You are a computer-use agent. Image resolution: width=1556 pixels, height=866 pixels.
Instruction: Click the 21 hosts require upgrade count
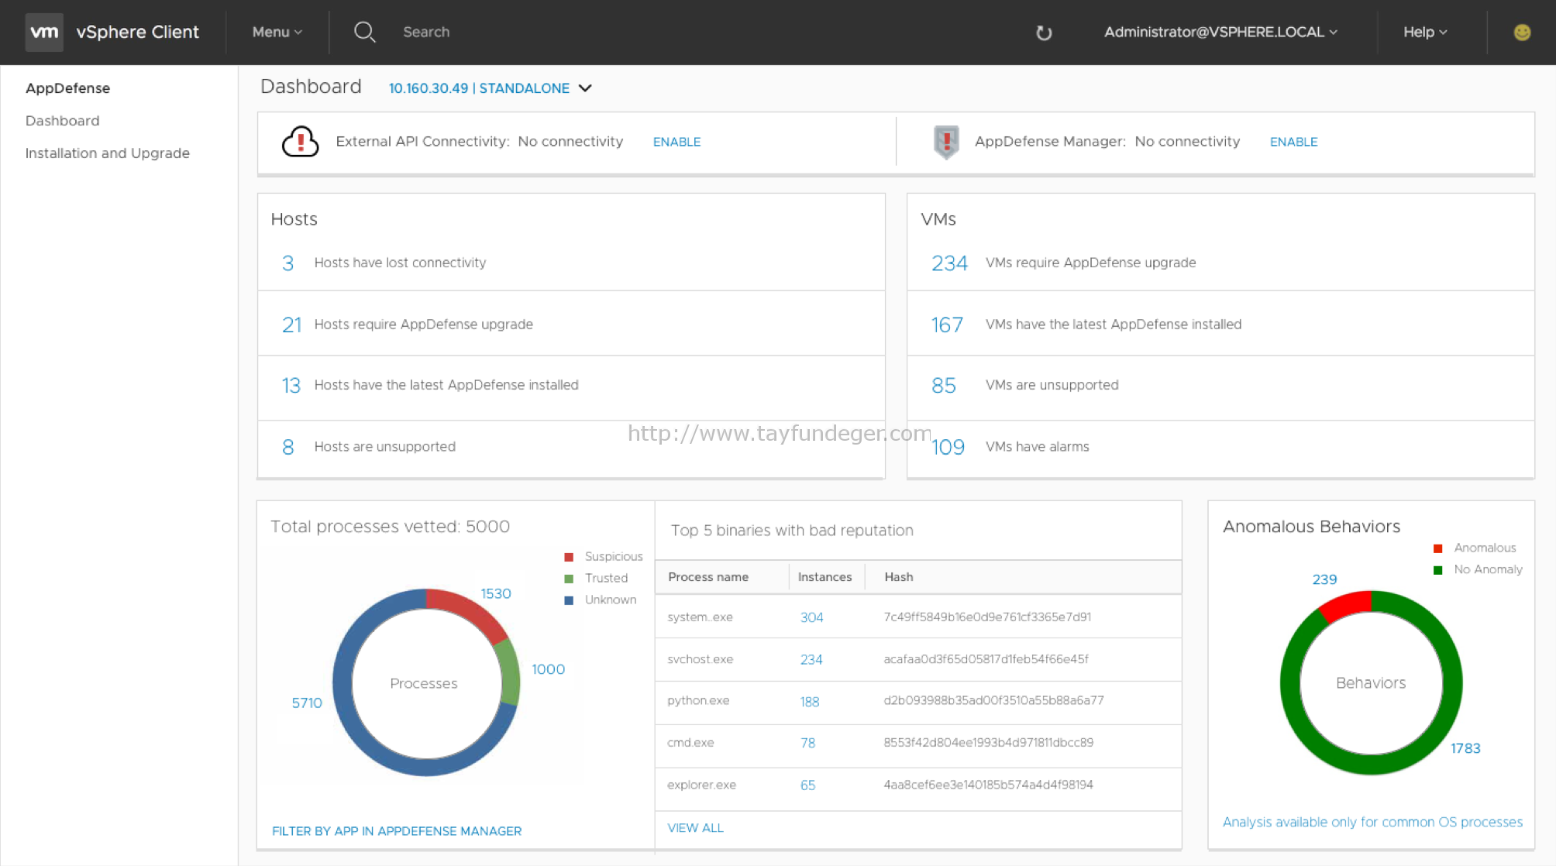291,325
